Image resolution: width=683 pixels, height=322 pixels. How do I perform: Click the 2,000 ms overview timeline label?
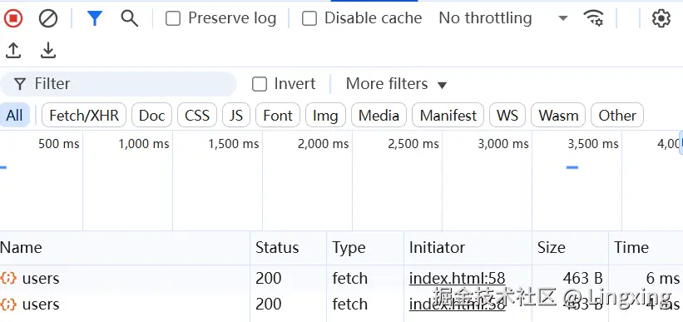(324, 144)
